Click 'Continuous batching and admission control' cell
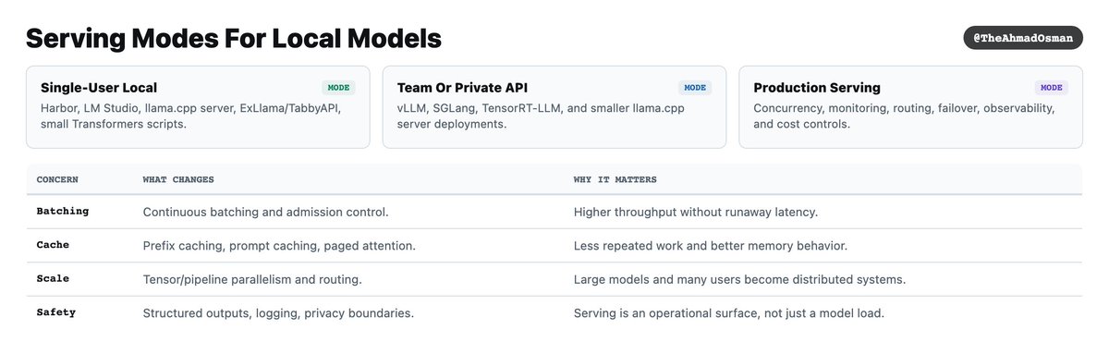Screen dimensions: 1109x354 (265, 212)
